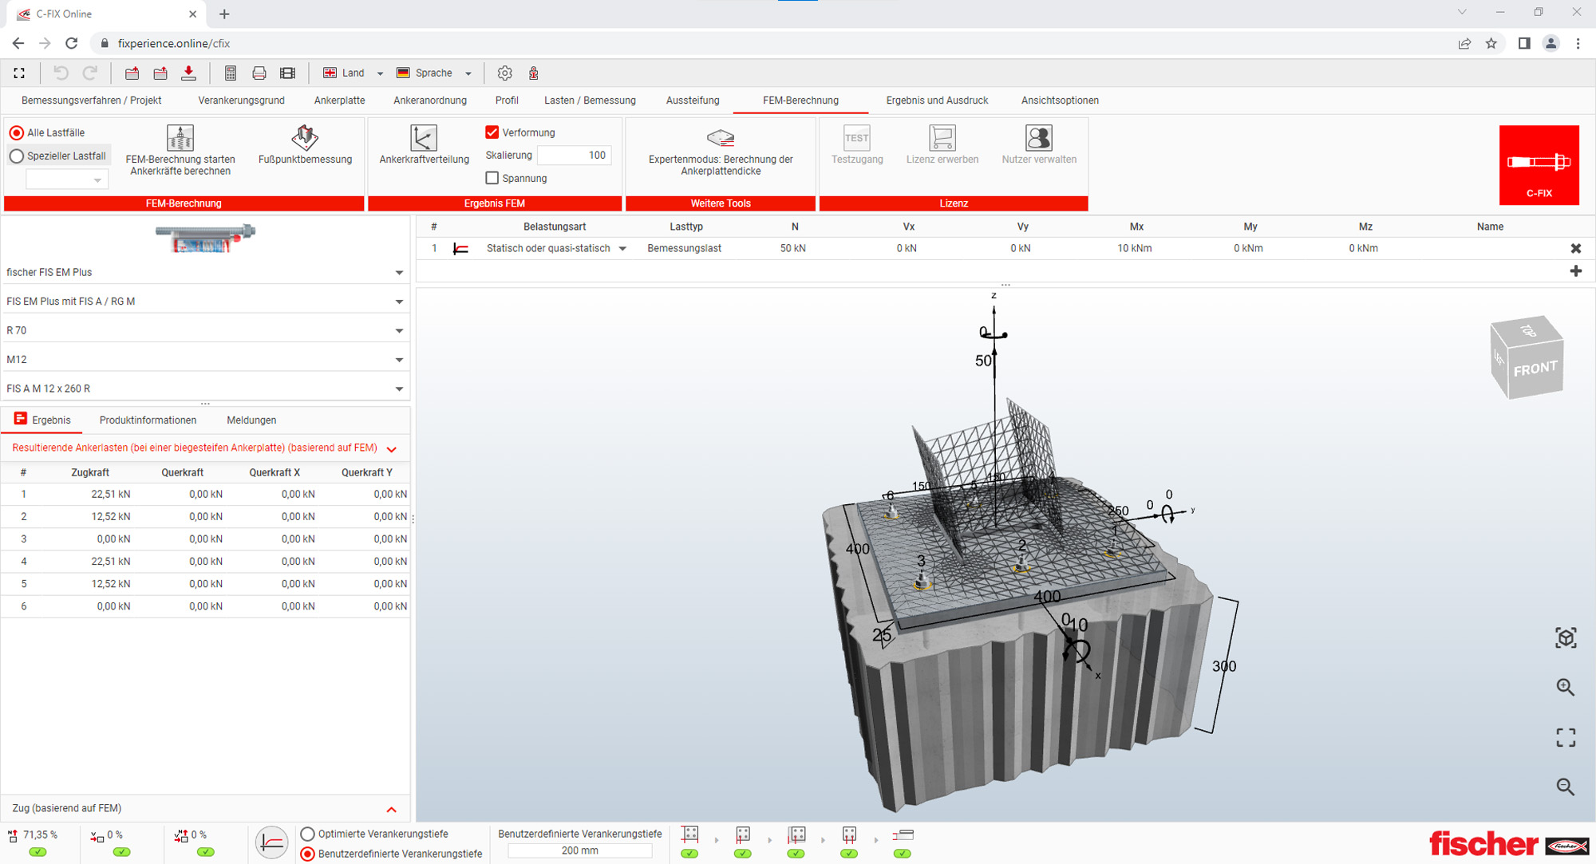Screen dimensions: 1596x864
Task: Open the settings gear in the toolbar
Action: coord(505,73)
